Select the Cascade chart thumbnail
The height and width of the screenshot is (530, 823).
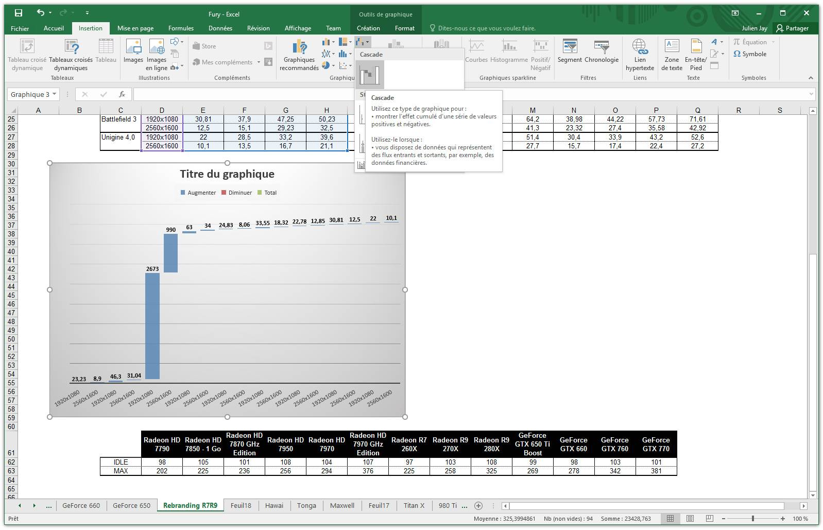[369, 75]
